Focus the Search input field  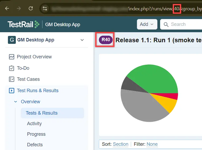click(x=181, y=24)
